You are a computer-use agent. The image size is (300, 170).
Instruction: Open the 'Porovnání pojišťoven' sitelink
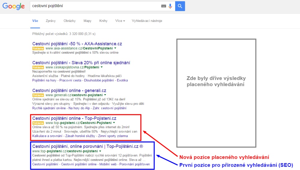[x=135, y=164]
